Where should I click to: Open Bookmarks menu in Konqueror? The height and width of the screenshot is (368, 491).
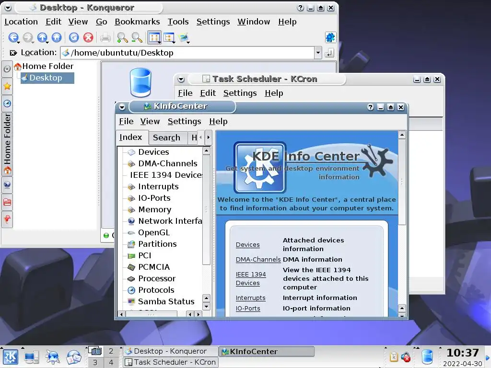[x=137, y=22]
